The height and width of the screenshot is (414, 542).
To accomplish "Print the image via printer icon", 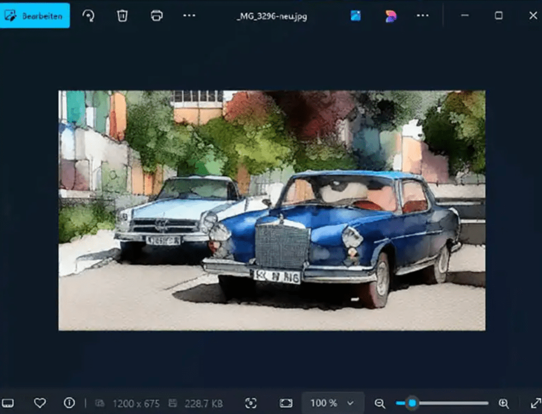I will coord(157,16).
